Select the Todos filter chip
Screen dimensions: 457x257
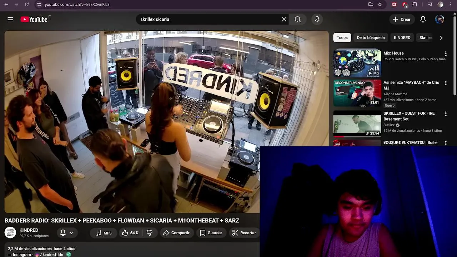click(x=342, y=37)
